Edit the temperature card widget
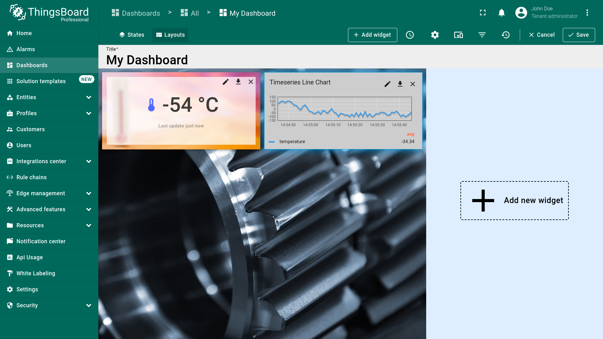603x339 pixels. (x=226, y=82)
